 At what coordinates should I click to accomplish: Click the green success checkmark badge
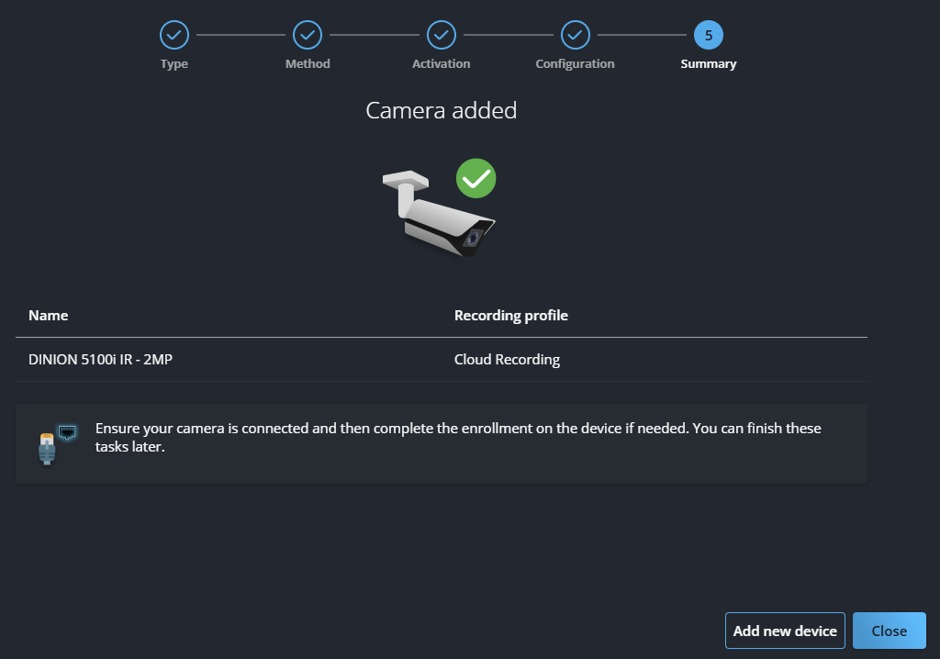[476, 178]
